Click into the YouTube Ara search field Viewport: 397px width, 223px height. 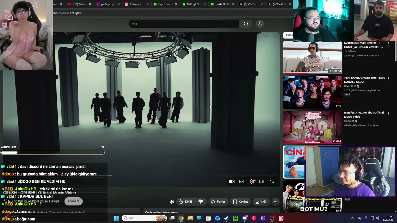(184, 24)
